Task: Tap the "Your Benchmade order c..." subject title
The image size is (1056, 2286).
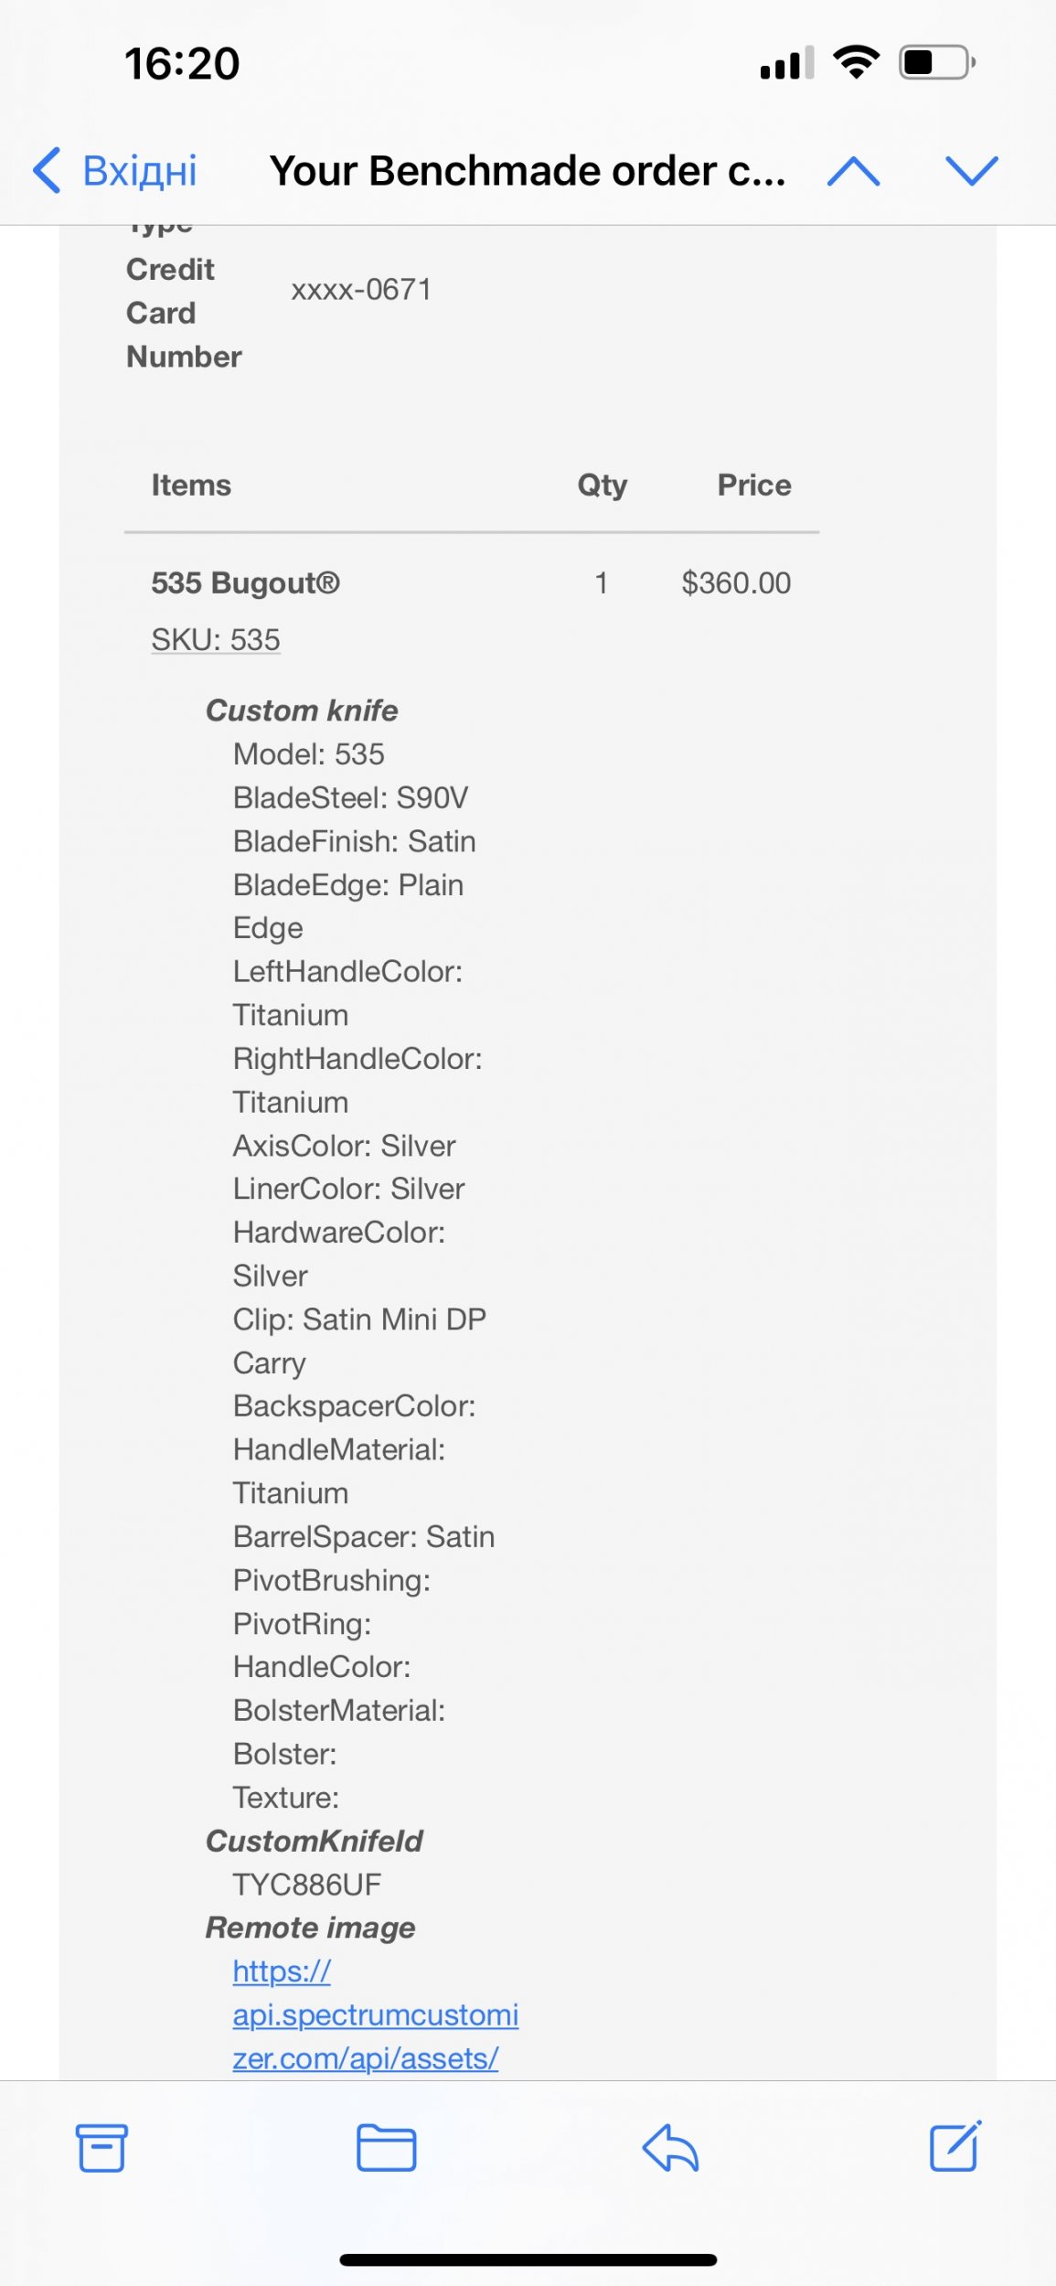Action: click(528, 171)
